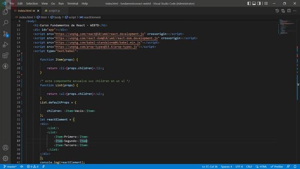Change the UTF-8 file encoding
This screenshot has width=300, height=169.
[239, 167]
